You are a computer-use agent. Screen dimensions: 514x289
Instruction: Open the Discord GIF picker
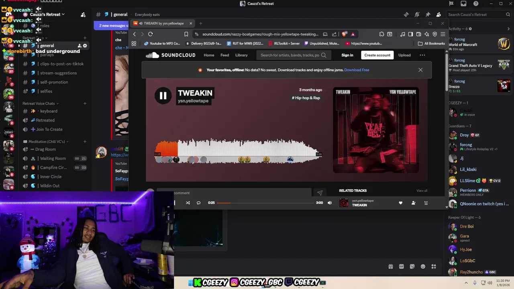point(401,267)
